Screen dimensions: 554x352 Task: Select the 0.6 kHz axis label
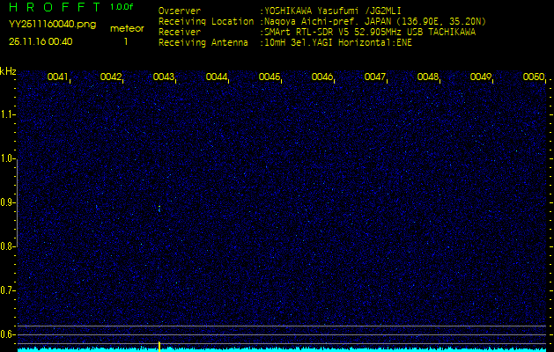pos(8,334)
